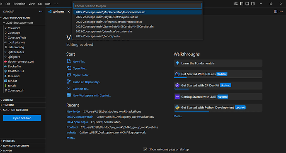Click the New File document icon

tap(69, 61)
